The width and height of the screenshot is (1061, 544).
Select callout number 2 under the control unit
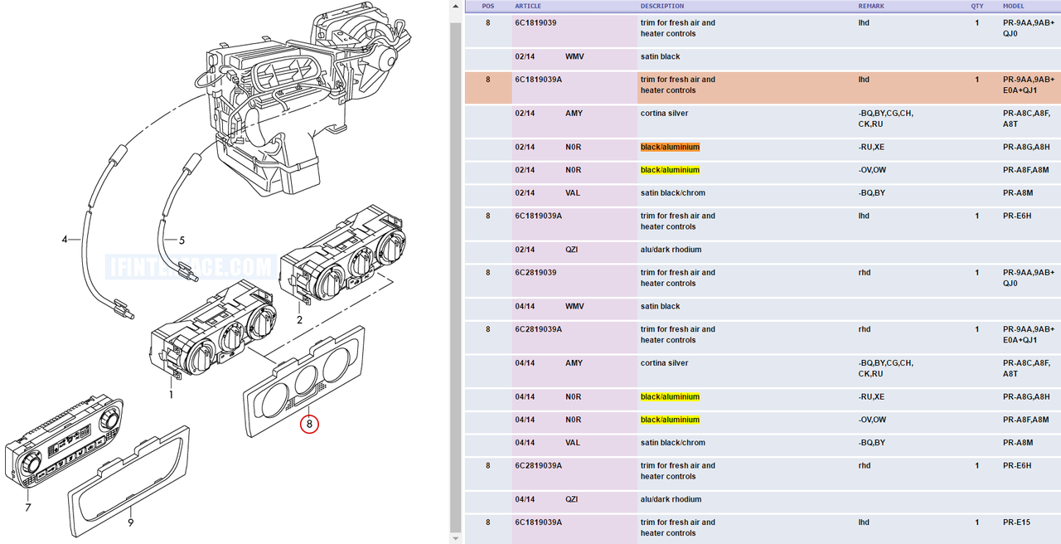pyautogui.click(x=299, y=320)
